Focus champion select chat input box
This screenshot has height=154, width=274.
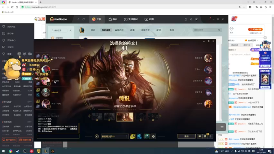[x=58, y=136]
